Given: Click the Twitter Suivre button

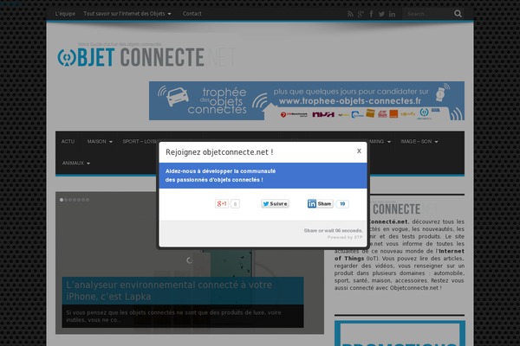Looking at the screenshot, I should pos(275,203).
